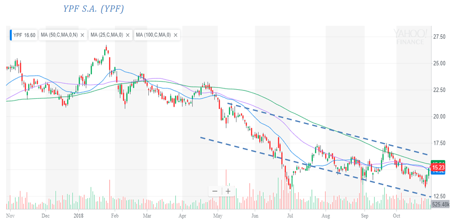Click the 525.48k volume label
Screen dimensions: 452x223
click(x=441, y=205)
